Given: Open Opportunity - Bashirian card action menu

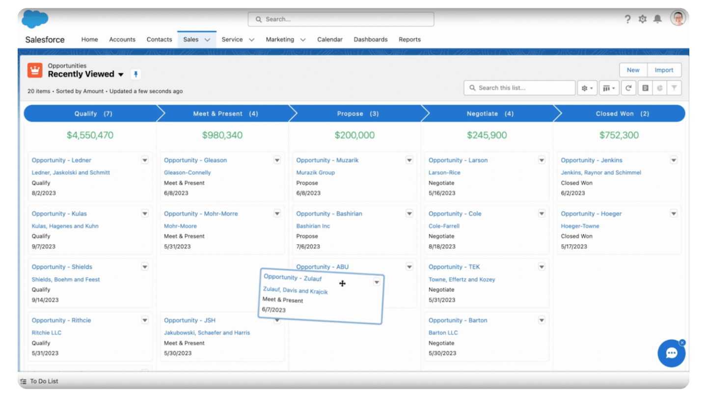Looking at the screenshot, I should pyautogui.click(x=409, y=214).
